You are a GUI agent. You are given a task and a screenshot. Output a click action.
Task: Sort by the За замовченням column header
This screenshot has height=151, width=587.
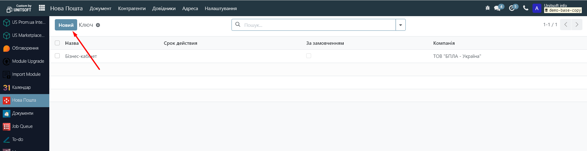pos(325,43)
